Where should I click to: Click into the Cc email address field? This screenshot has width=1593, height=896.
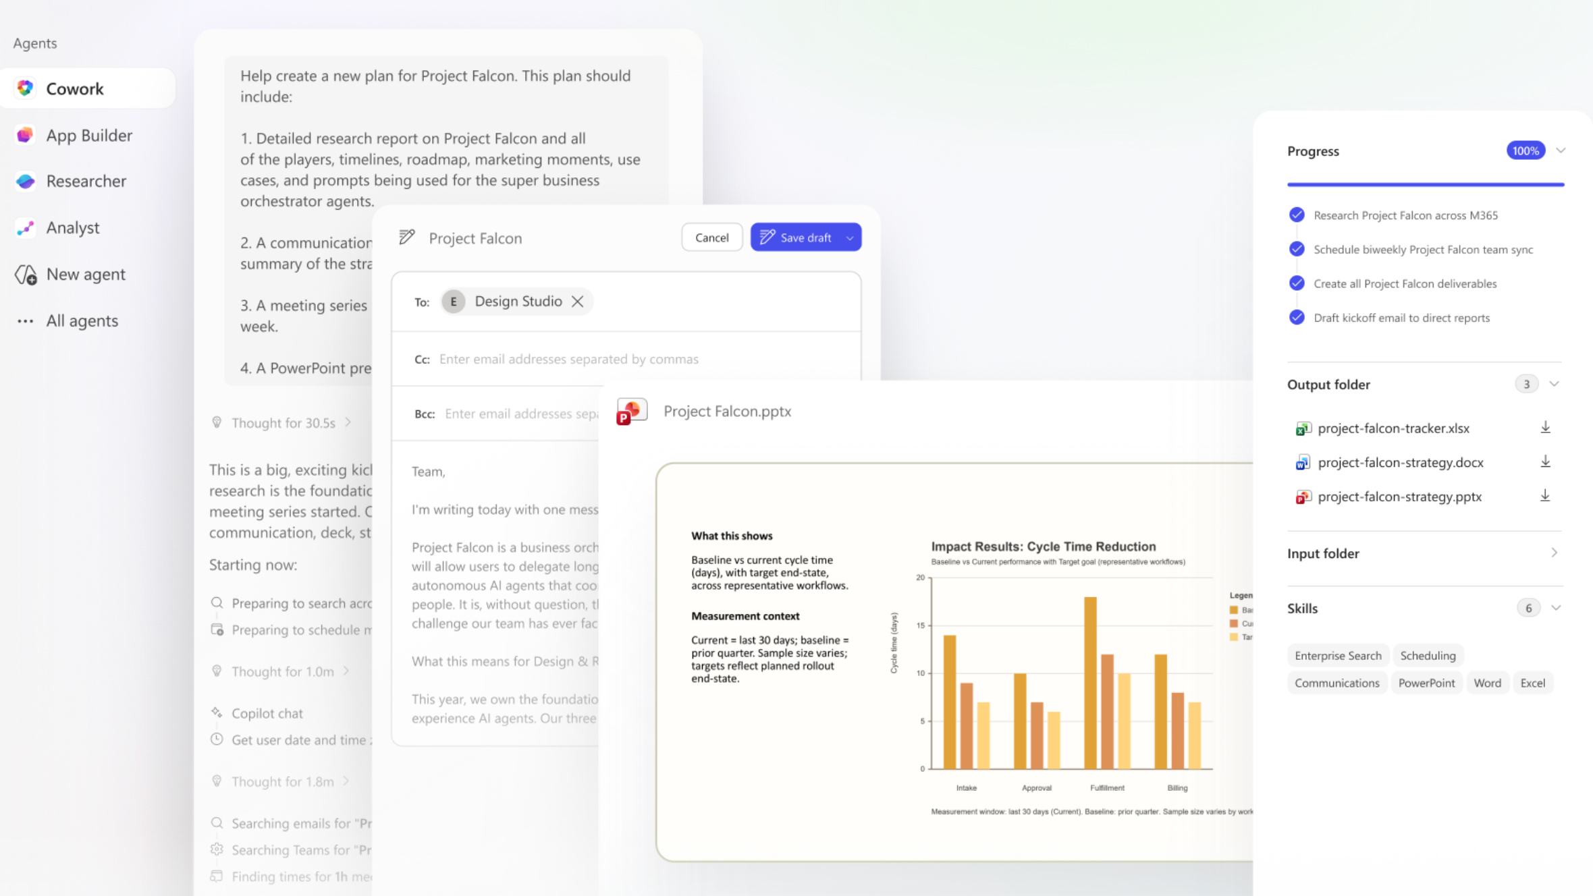click(568, 360)
